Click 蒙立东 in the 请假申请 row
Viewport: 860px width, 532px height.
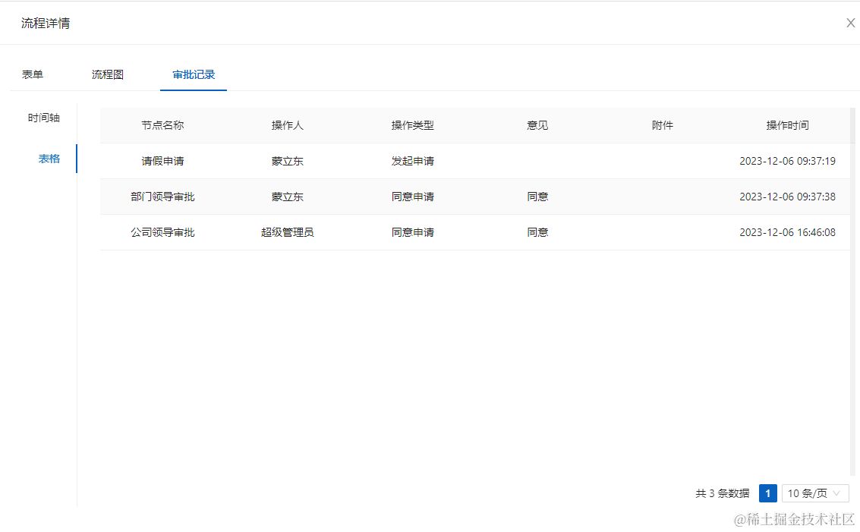tap(288, 161)
